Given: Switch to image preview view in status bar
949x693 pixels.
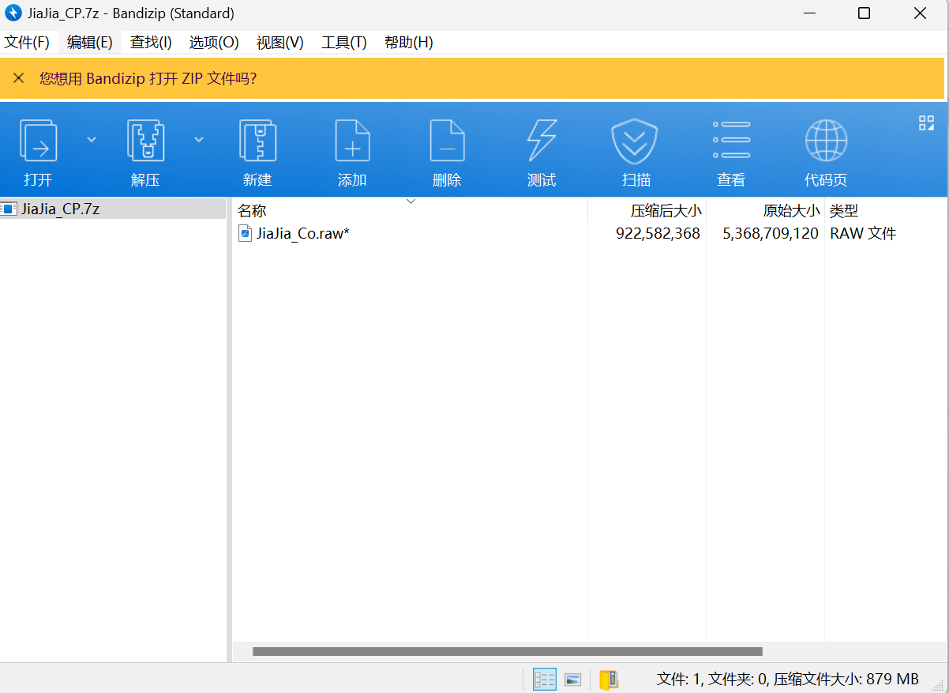Looking at the screenshot, I should click(573, 679).
